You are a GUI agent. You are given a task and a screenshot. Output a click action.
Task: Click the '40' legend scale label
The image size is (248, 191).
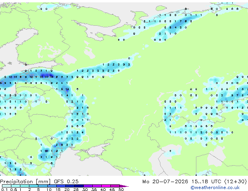coord(103,189)
